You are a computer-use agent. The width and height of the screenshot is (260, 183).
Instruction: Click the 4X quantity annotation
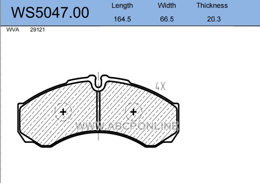tap(160, 86)
